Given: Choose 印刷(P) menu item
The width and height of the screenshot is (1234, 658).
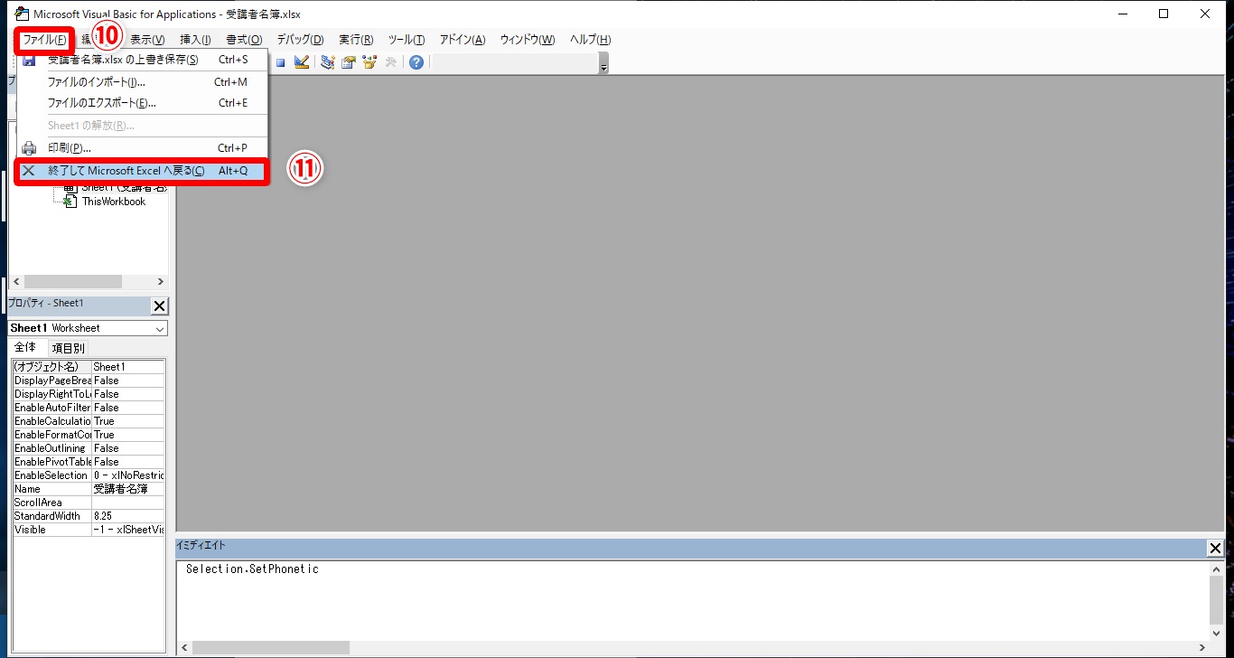Looking at the screenshot, I should pyautogui.click(x=143, y=148).
